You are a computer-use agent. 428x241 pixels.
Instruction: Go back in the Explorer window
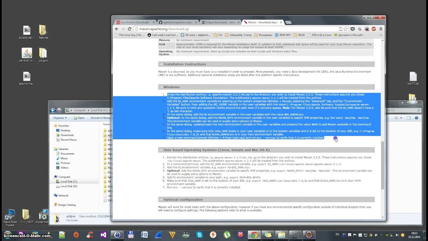53,110
